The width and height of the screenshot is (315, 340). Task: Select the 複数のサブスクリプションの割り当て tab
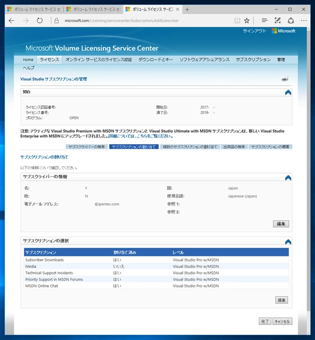tap(190, 147)
